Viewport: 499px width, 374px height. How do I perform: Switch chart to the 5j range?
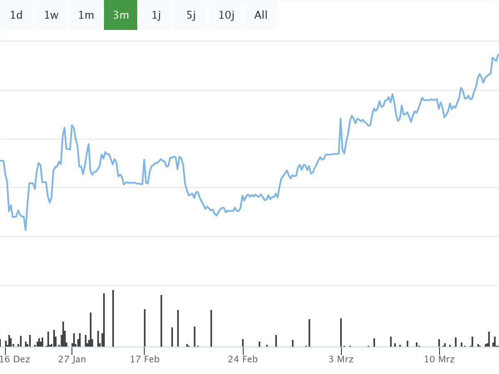(x=191, y=15)
